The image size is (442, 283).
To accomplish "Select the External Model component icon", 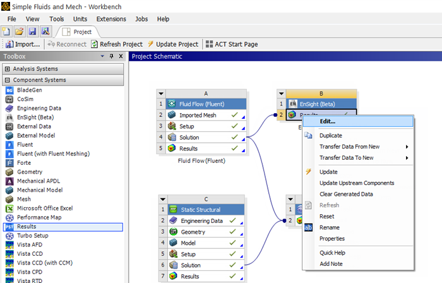I will (x=9, y=136).
